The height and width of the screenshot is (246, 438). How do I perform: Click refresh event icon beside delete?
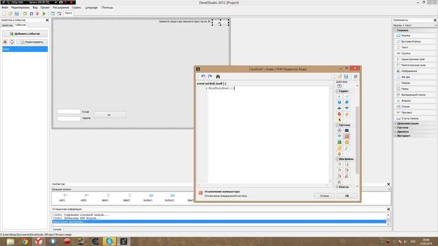[12, 42]
